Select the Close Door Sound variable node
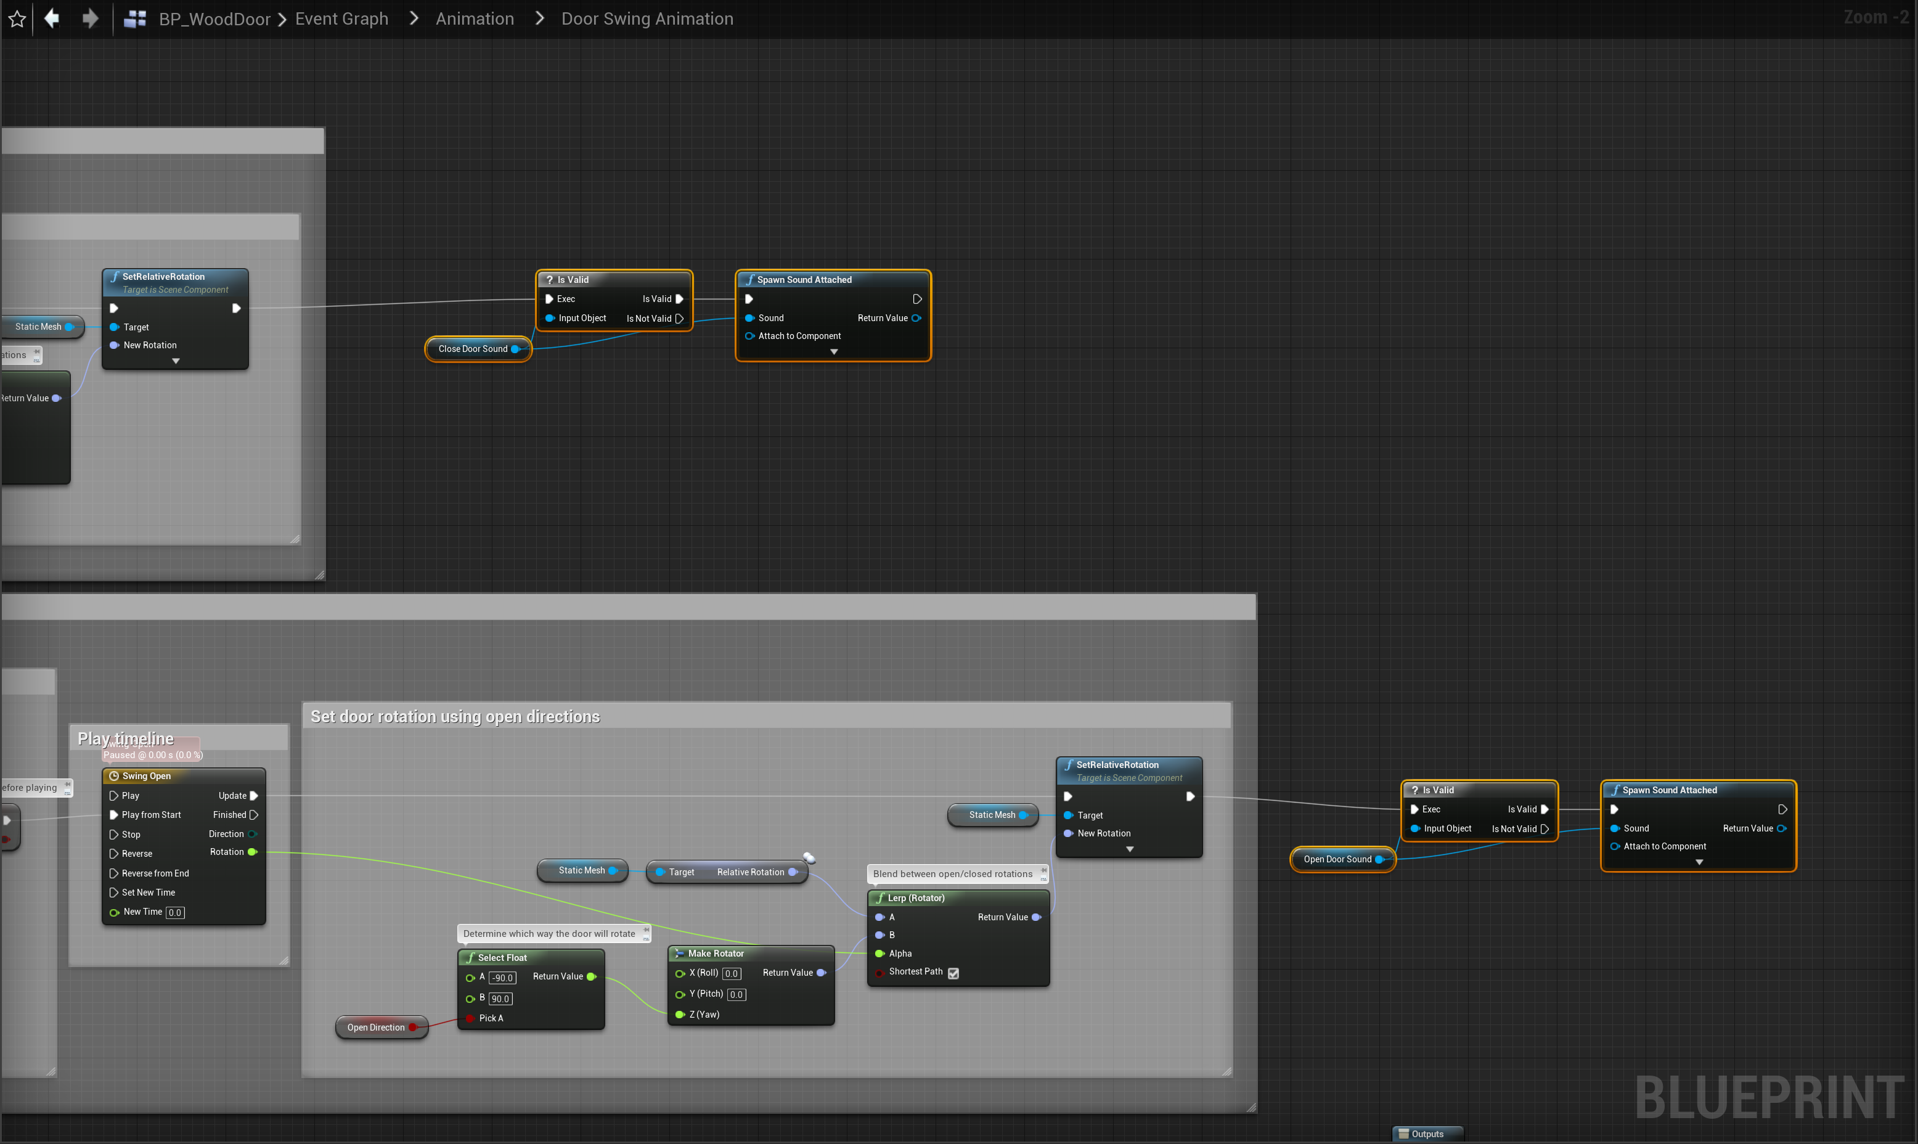 472,349
